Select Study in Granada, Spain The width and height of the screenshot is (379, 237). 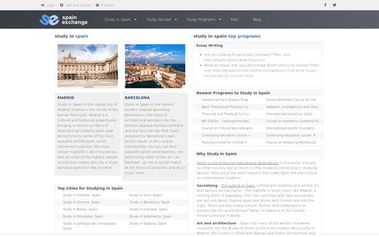point(148,210)
